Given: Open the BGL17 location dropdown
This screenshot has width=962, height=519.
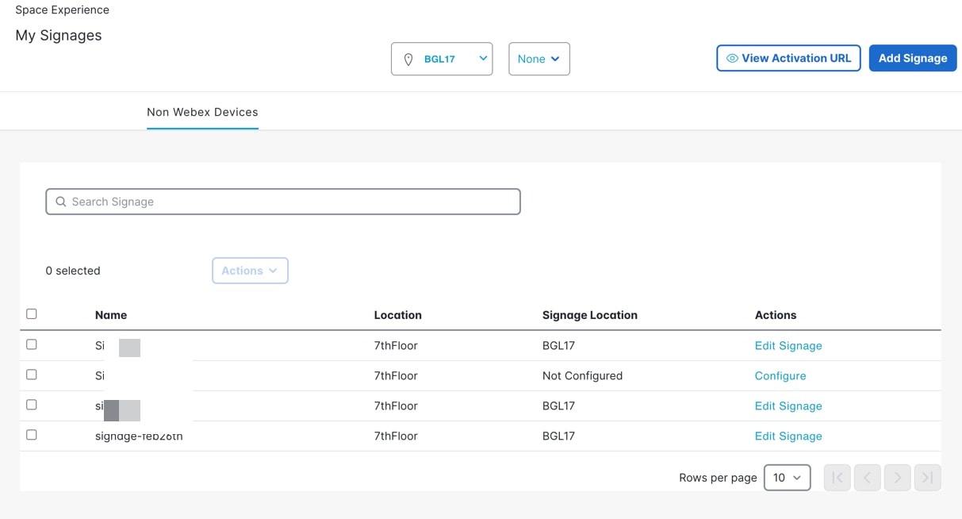Looking at the screenshot, I should [x=442, y=60].
